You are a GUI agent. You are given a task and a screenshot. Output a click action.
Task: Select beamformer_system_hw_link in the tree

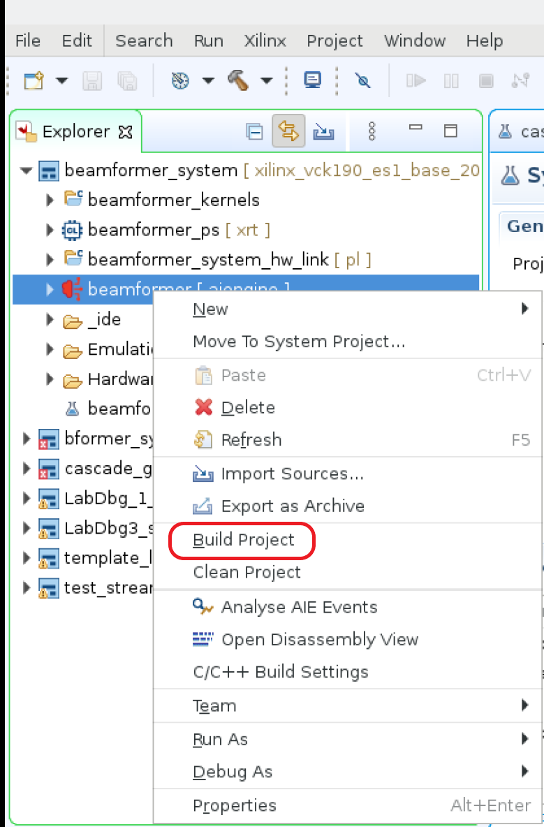pyautogui.click(x=207, y=260)
